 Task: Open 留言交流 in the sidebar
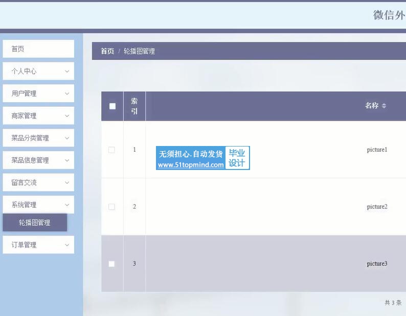tap(38, 183)
